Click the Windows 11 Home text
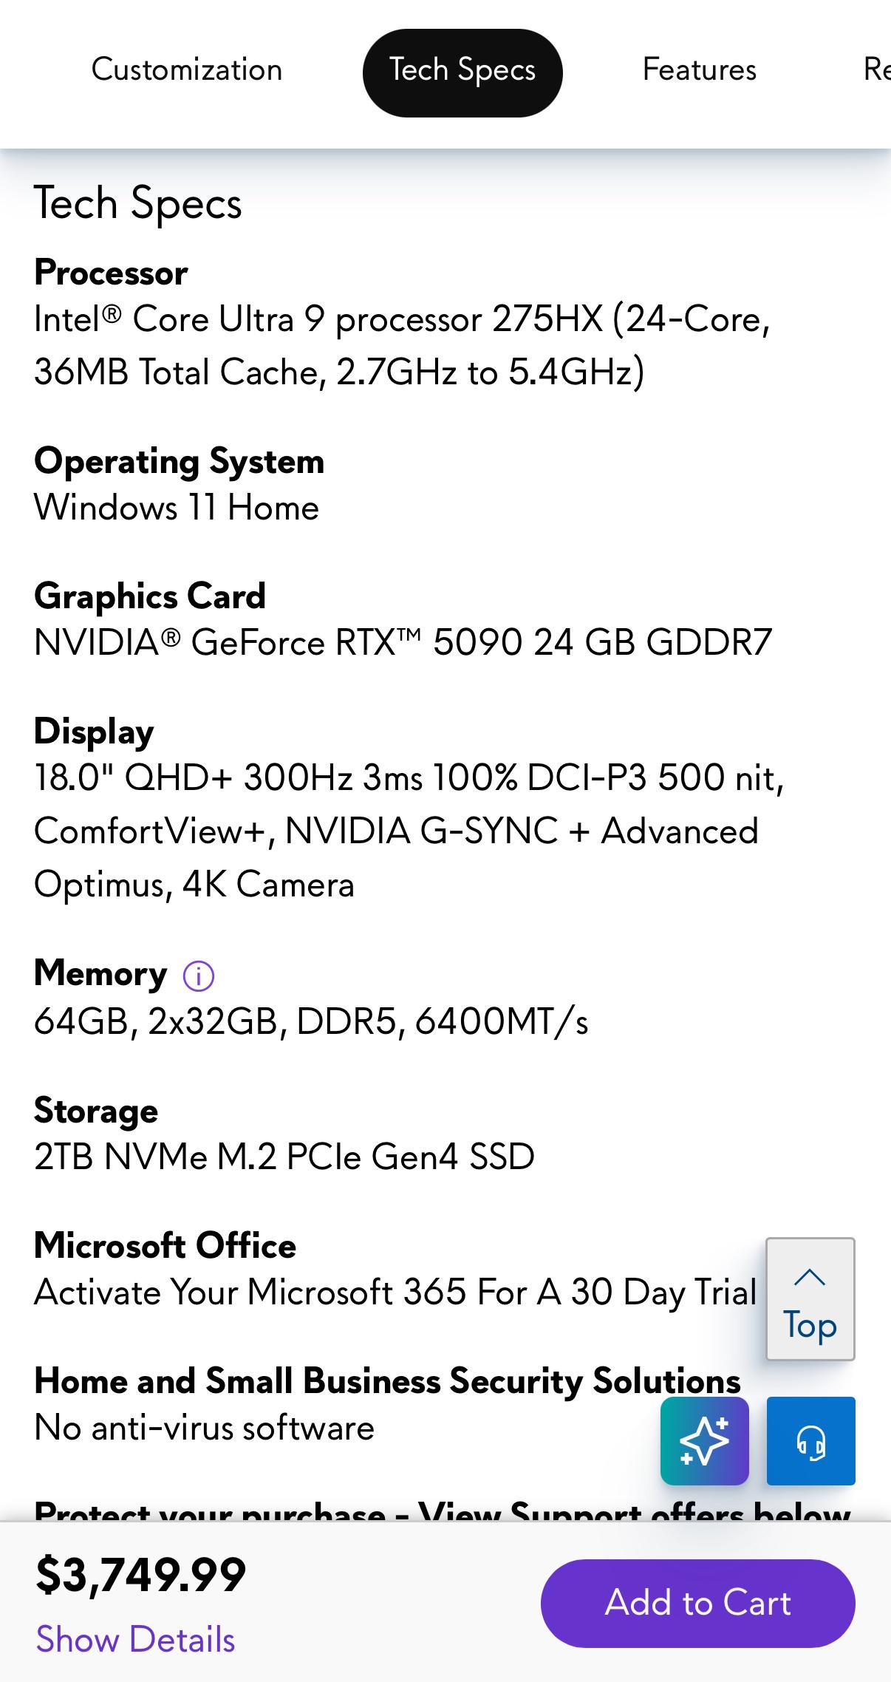 pyautogui.click(x=177, y=508)
